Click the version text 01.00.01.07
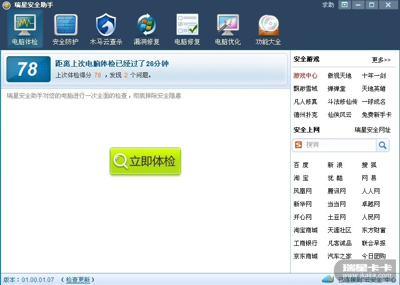Viewport: 400px width, 285px height. 38,280
